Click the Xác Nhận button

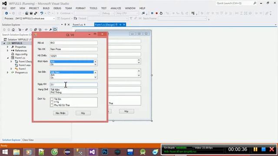click(x=60, y=113)
